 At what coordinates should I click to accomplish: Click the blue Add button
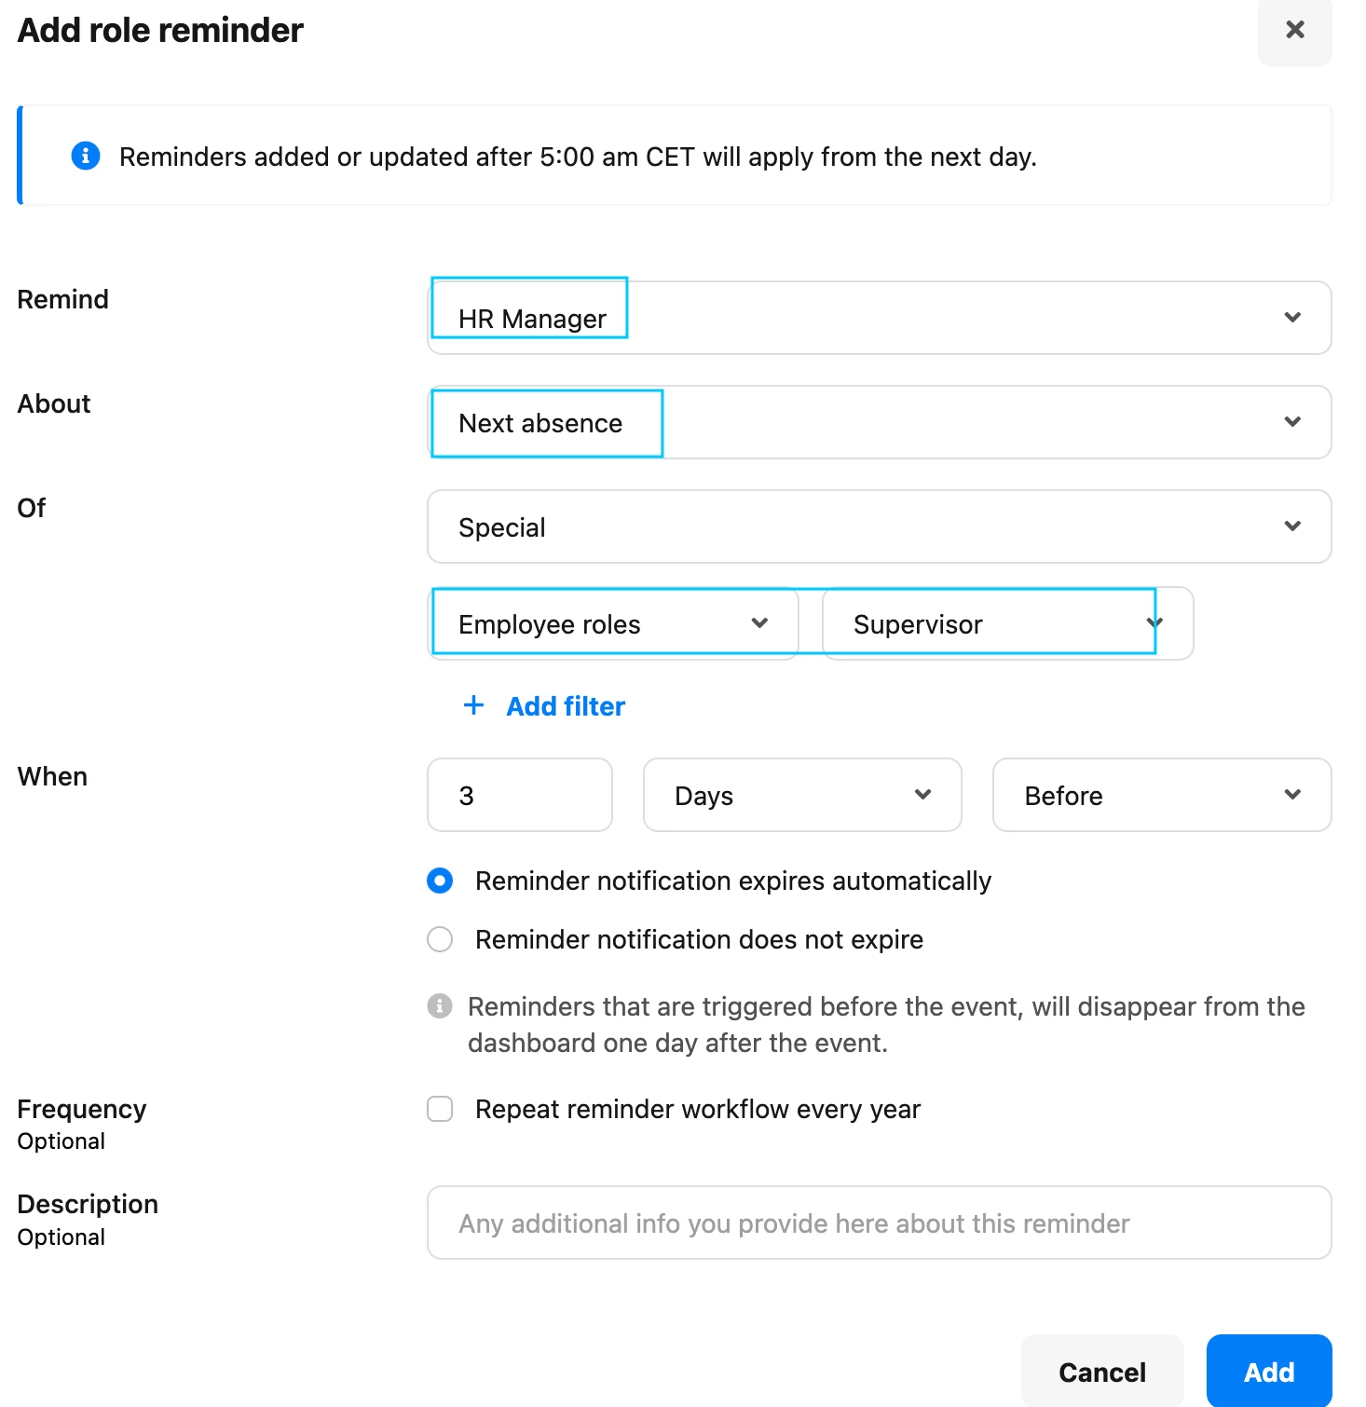(1269, 1372)
